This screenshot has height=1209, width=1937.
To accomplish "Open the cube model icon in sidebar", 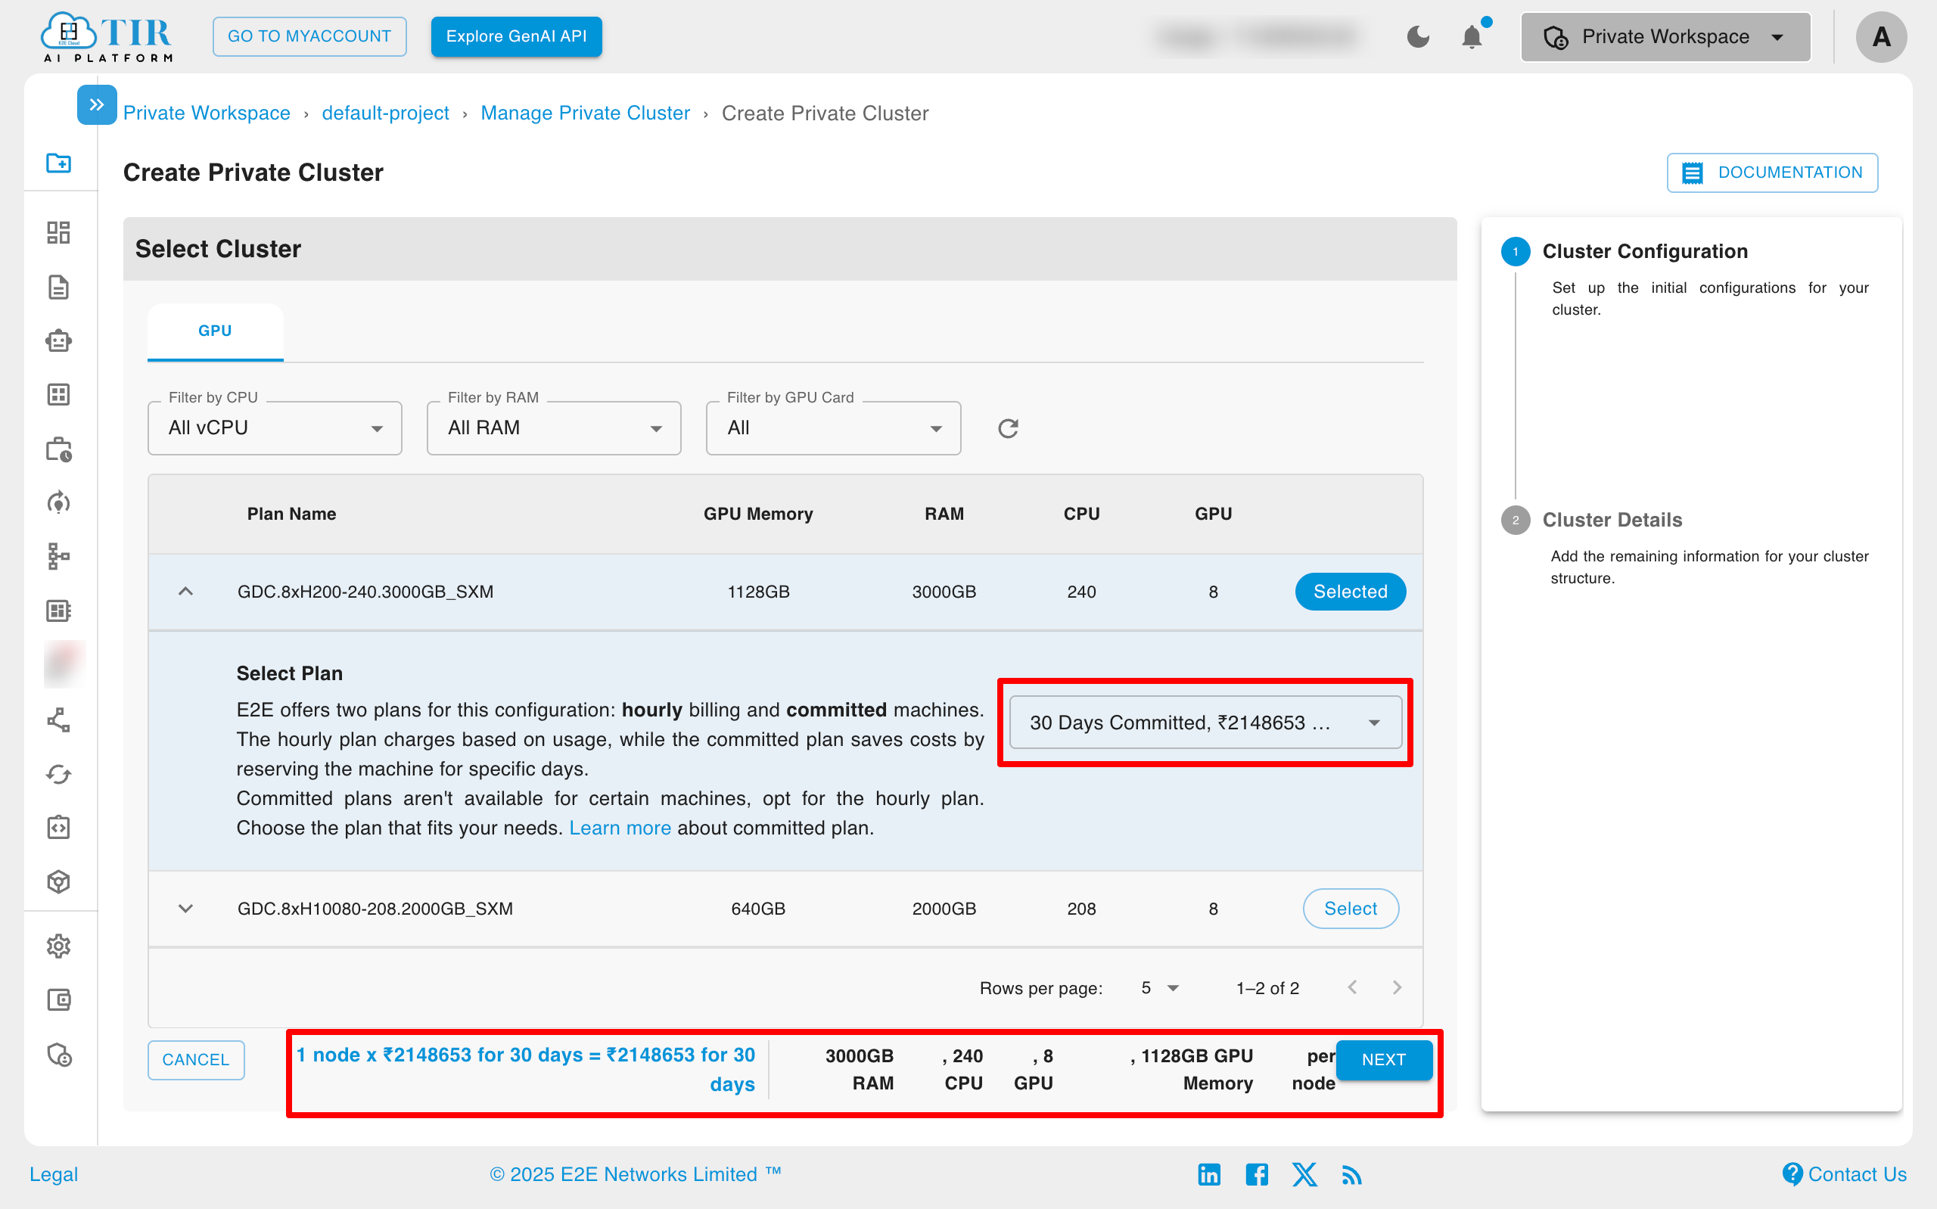I will [x=58, y=882].
